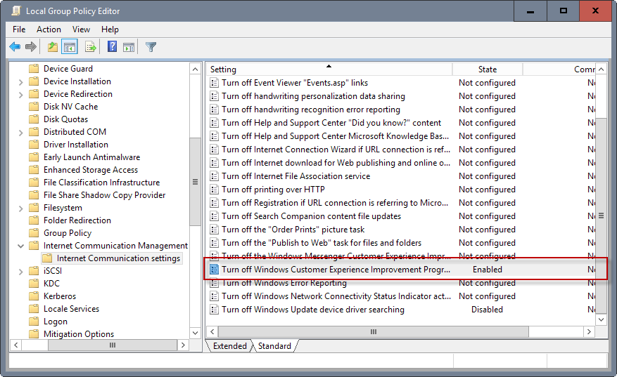
Task: Click the Kerberos folder icon
Action: (34, 296)
